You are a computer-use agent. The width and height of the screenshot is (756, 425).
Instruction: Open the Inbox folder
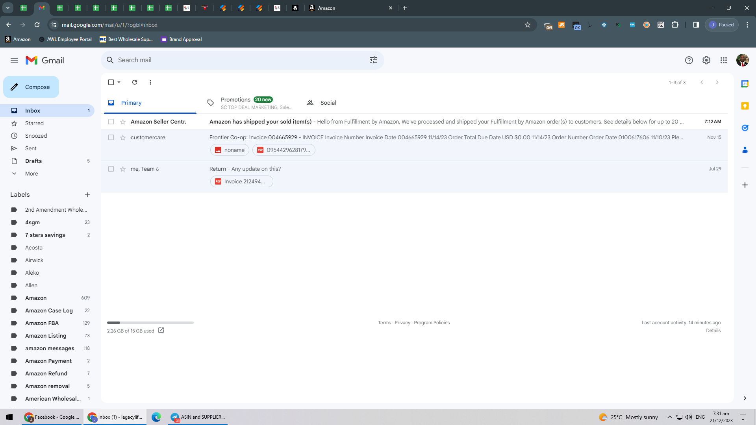pos(47,111)
